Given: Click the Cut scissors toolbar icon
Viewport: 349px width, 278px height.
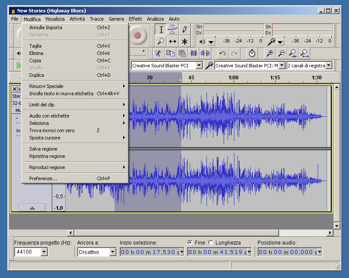Looking at the screenshot, I should pos(158,53).
